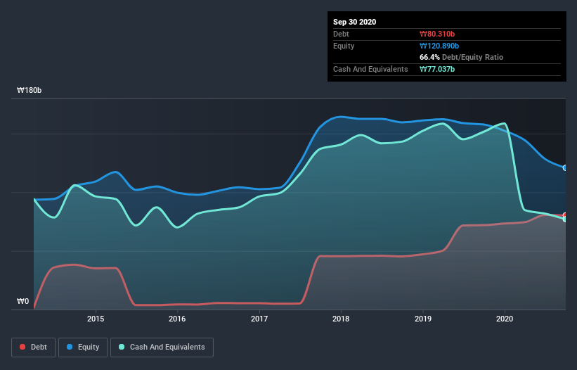Click the ₩180b y-axis label

coord(29,90)
